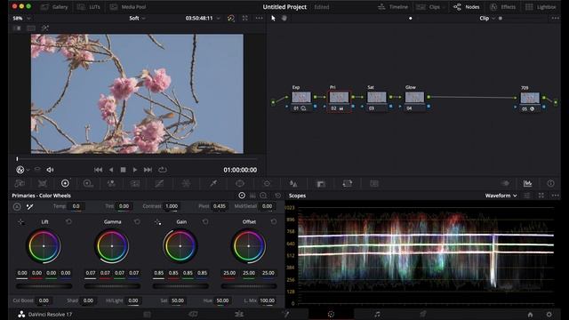Stop playback
The image size is (569, 320).
click(123, 170)
